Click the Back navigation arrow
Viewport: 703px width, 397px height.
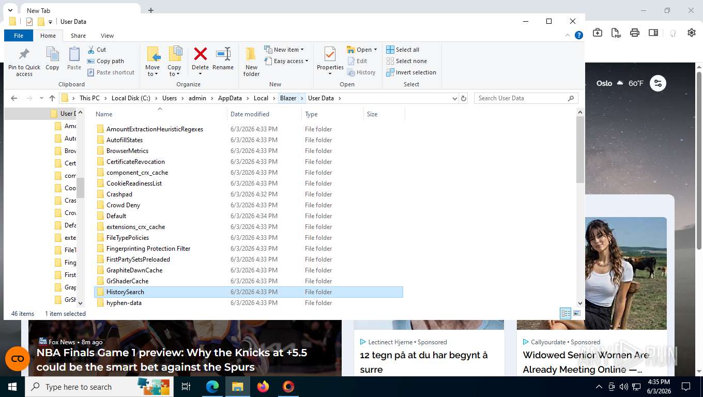[x=14, y=98]
